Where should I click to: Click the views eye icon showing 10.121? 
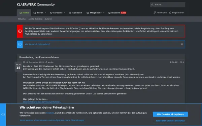click(x=171, y=62)
